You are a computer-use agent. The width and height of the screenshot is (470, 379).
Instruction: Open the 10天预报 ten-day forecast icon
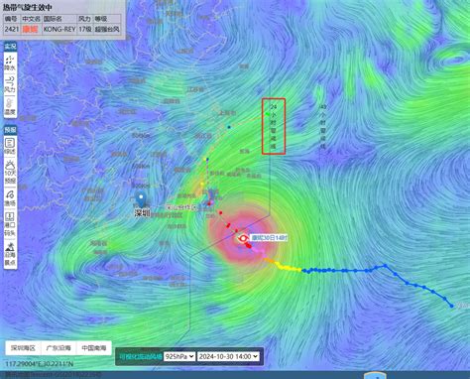(x=10, y=172)
